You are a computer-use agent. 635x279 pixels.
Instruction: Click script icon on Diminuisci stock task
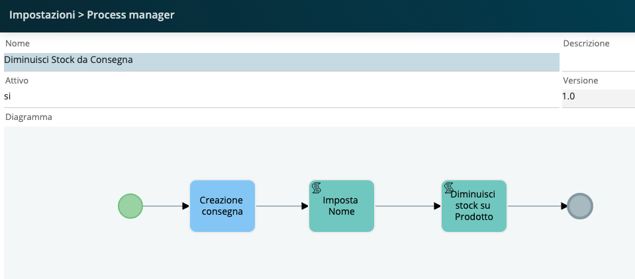click(x=449, y=188)
